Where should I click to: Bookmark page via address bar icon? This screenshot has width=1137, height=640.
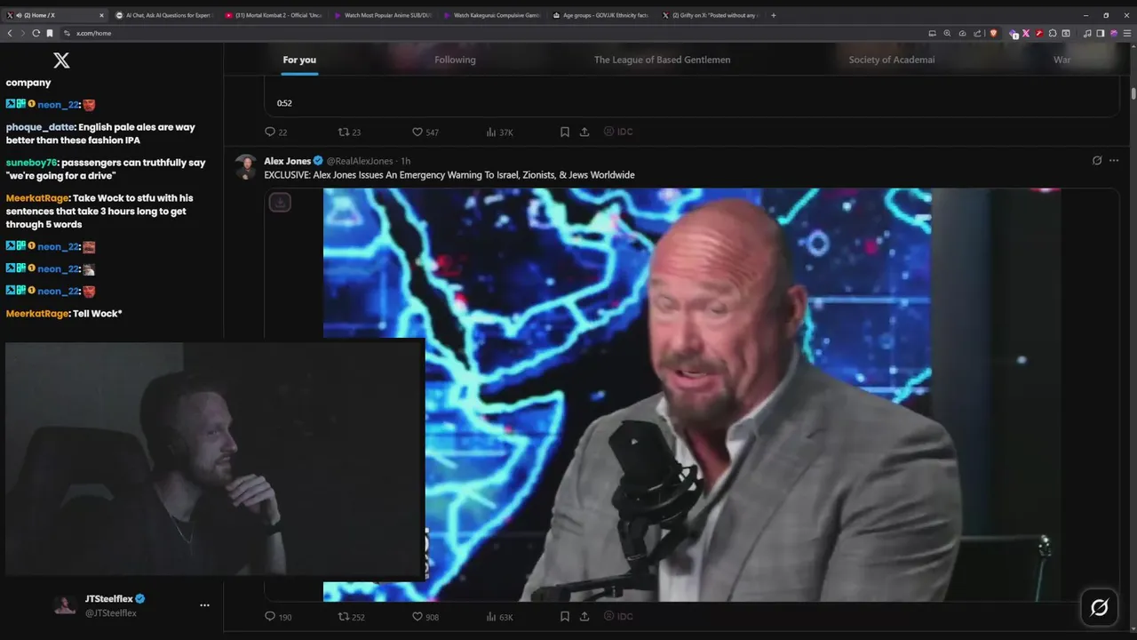tap(50, 33)
